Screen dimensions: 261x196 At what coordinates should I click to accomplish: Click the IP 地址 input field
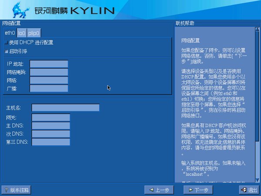(x=49, y=64)
